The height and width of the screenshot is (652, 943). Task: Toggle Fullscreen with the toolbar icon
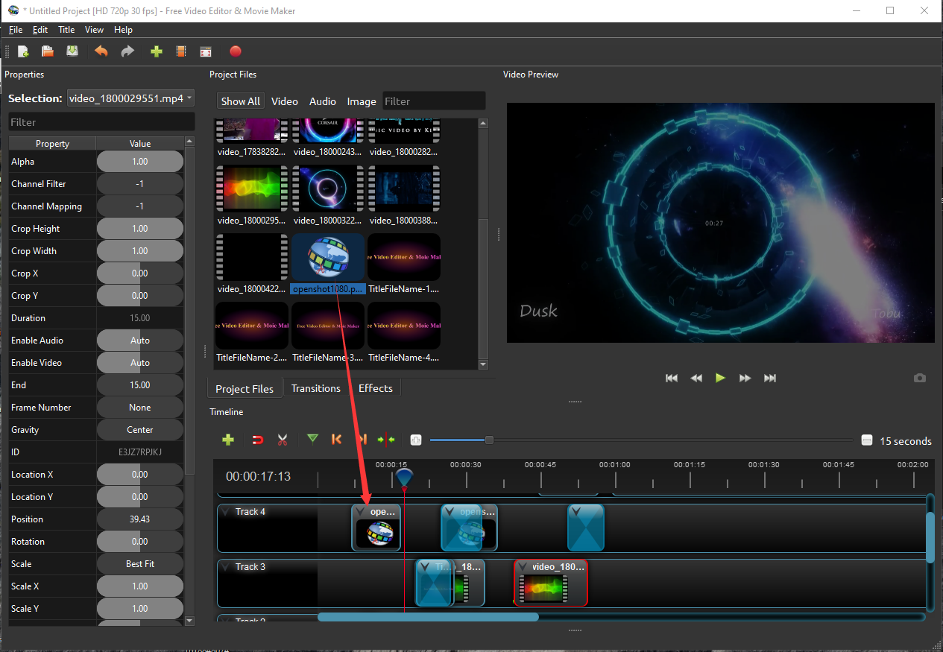(x=206, y=51)
